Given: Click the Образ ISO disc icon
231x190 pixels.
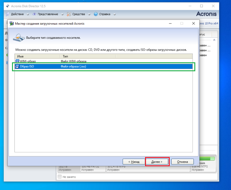Looking at the screenshot, I should (x=17, y=66).
